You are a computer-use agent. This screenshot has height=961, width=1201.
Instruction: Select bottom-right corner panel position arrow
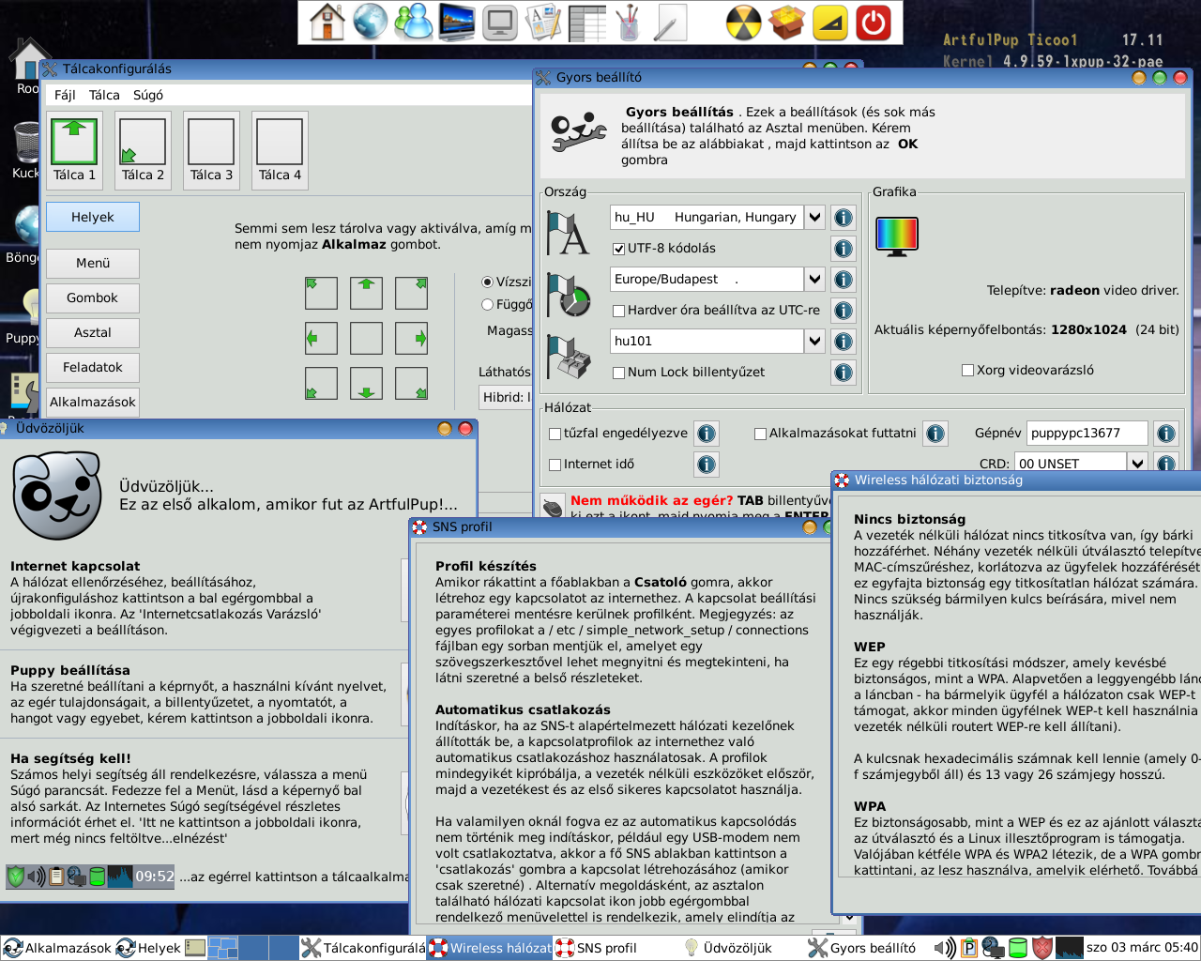(412, 383)
